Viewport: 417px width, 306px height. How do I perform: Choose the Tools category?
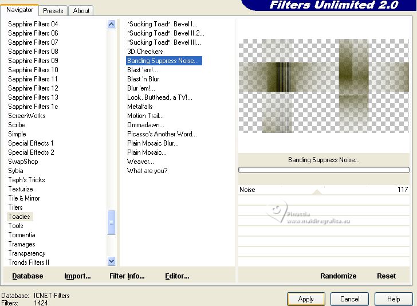(15, 226)
